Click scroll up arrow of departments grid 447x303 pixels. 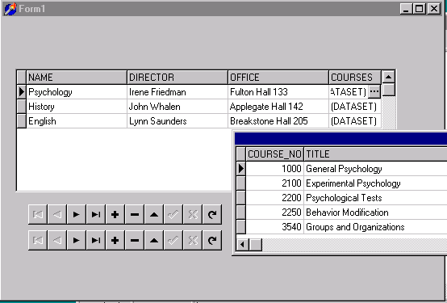click(388, 77)
